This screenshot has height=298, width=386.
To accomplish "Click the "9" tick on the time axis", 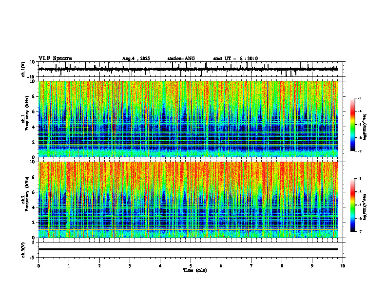I will 312,266.
